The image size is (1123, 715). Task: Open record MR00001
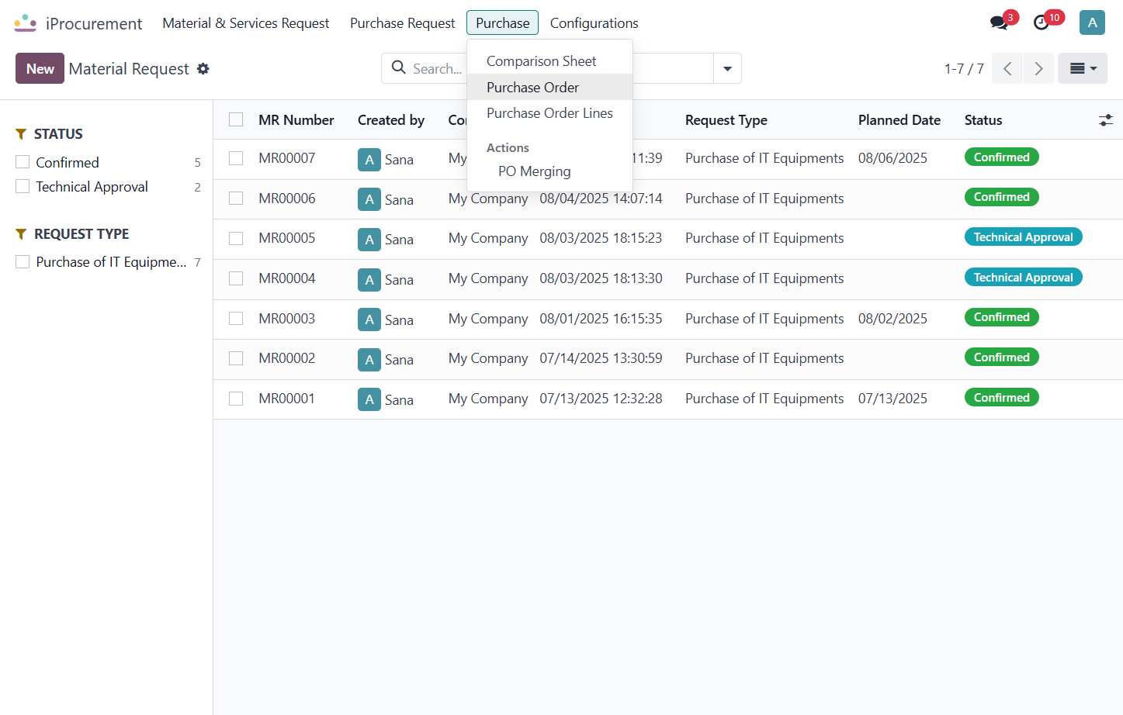(x=286, y=399)
